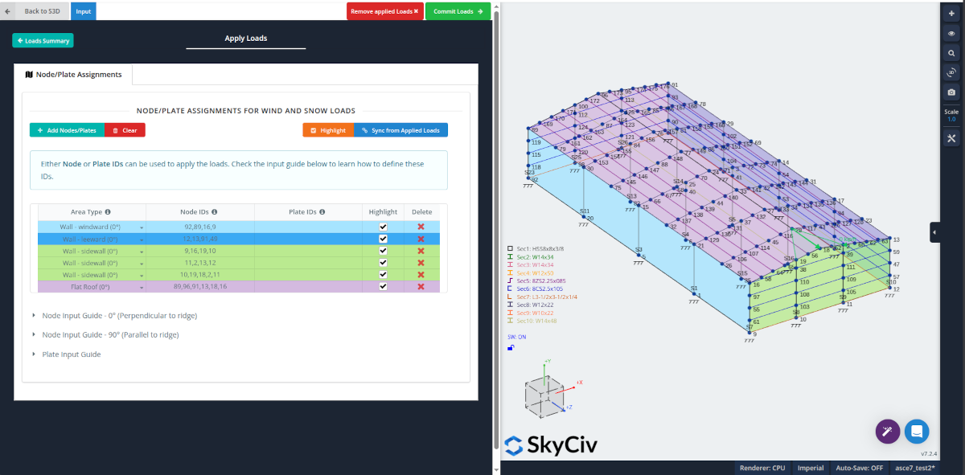Open the blue chat support bubble

coord(917,432)
